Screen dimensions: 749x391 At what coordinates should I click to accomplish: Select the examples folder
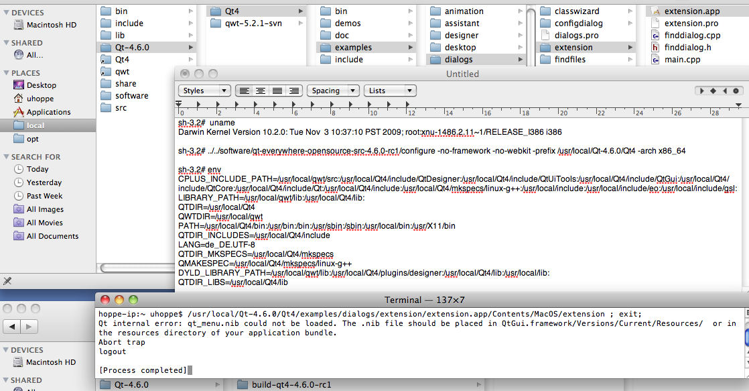click(366, 48)
